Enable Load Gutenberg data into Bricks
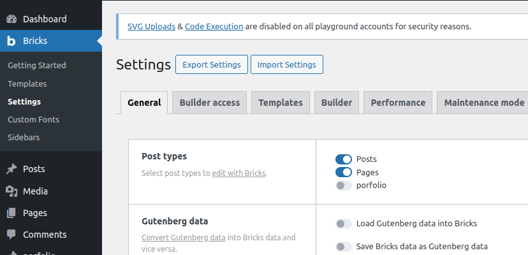528x255 pixels. coord(344,224)
